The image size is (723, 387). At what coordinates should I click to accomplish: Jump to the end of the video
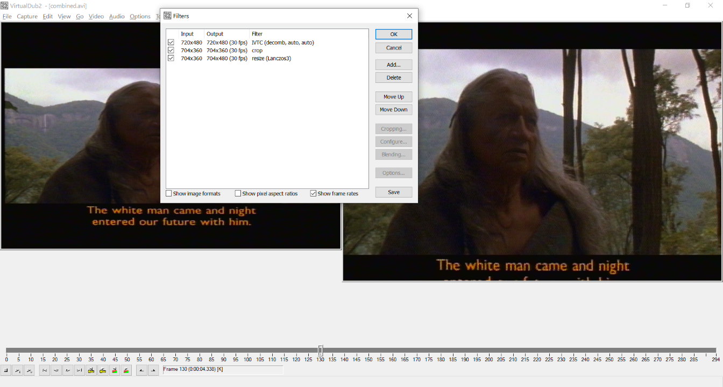point(79,370)
